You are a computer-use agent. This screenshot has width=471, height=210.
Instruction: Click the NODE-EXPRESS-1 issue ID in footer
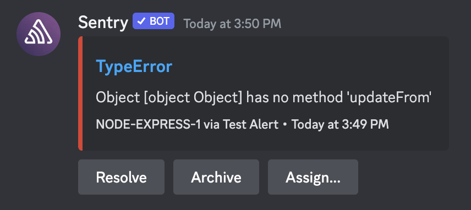click(x=149, y=124)
